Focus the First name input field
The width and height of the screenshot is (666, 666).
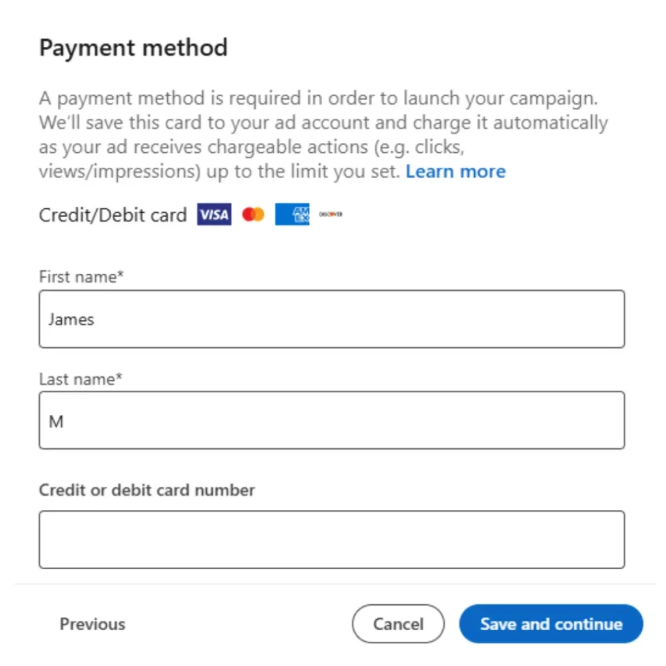[x=332, y=319]
